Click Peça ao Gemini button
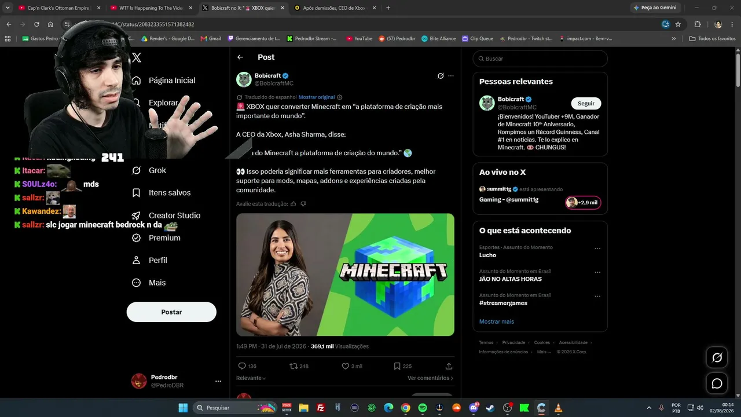741x417 pixels. [656, 8]
